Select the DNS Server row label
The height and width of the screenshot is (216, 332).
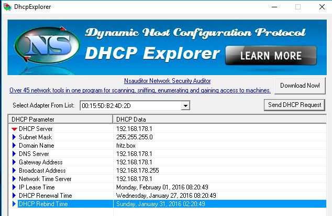tap(34, 154)
